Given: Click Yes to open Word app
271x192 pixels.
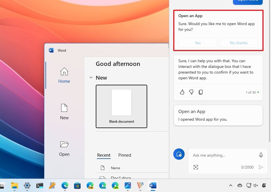Looking at the screenshot, I should point(198,43).
